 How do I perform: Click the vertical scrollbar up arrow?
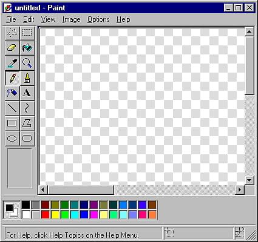point(250,31)
